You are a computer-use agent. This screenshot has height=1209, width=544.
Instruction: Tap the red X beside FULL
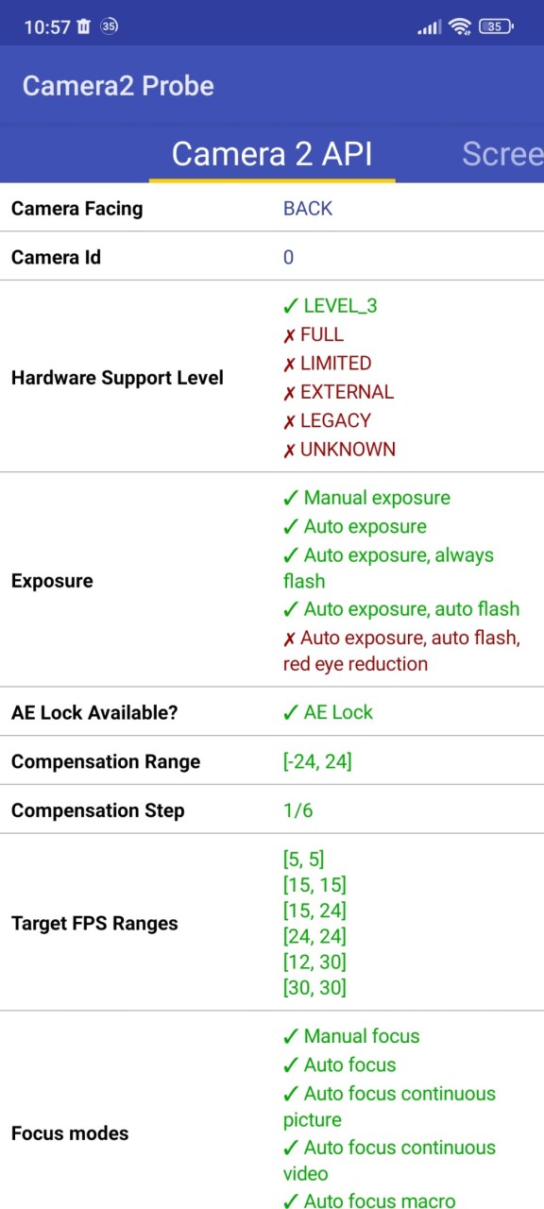[x=289, y=335]
